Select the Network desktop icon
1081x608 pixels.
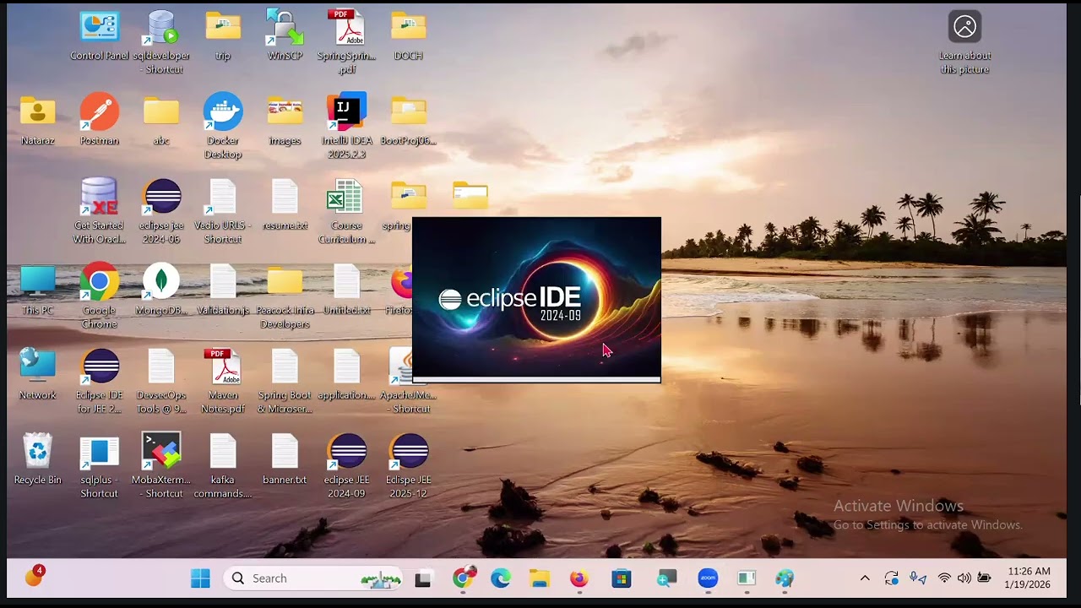(37, 374)
